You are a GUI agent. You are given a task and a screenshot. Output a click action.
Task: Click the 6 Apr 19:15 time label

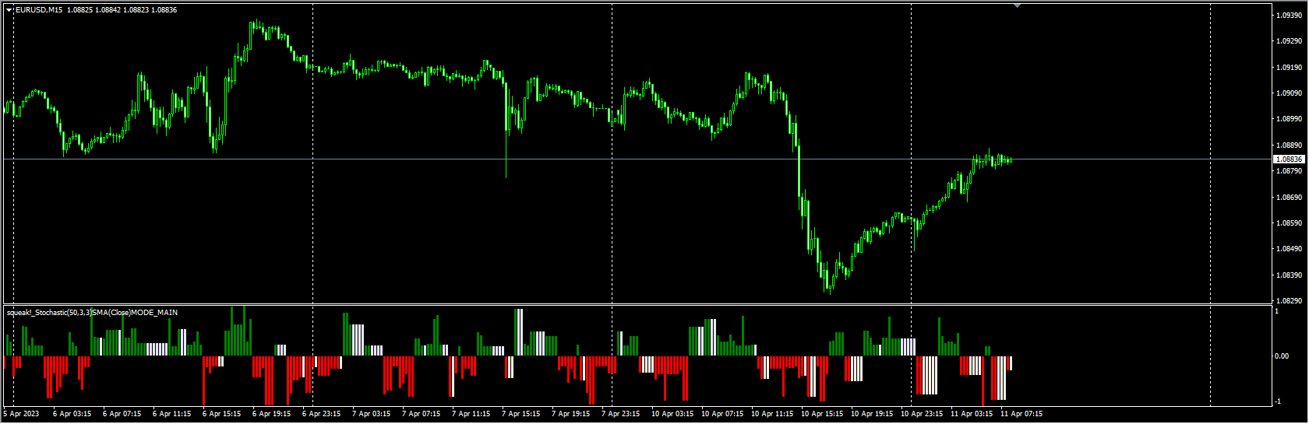point(271,414)
